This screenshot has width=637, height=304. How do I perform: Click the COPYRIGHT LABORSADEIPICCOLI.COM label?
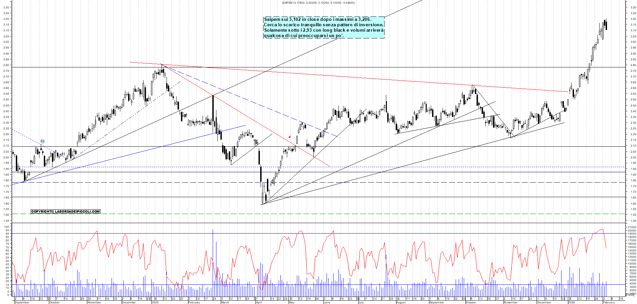[x=66, y=212]
